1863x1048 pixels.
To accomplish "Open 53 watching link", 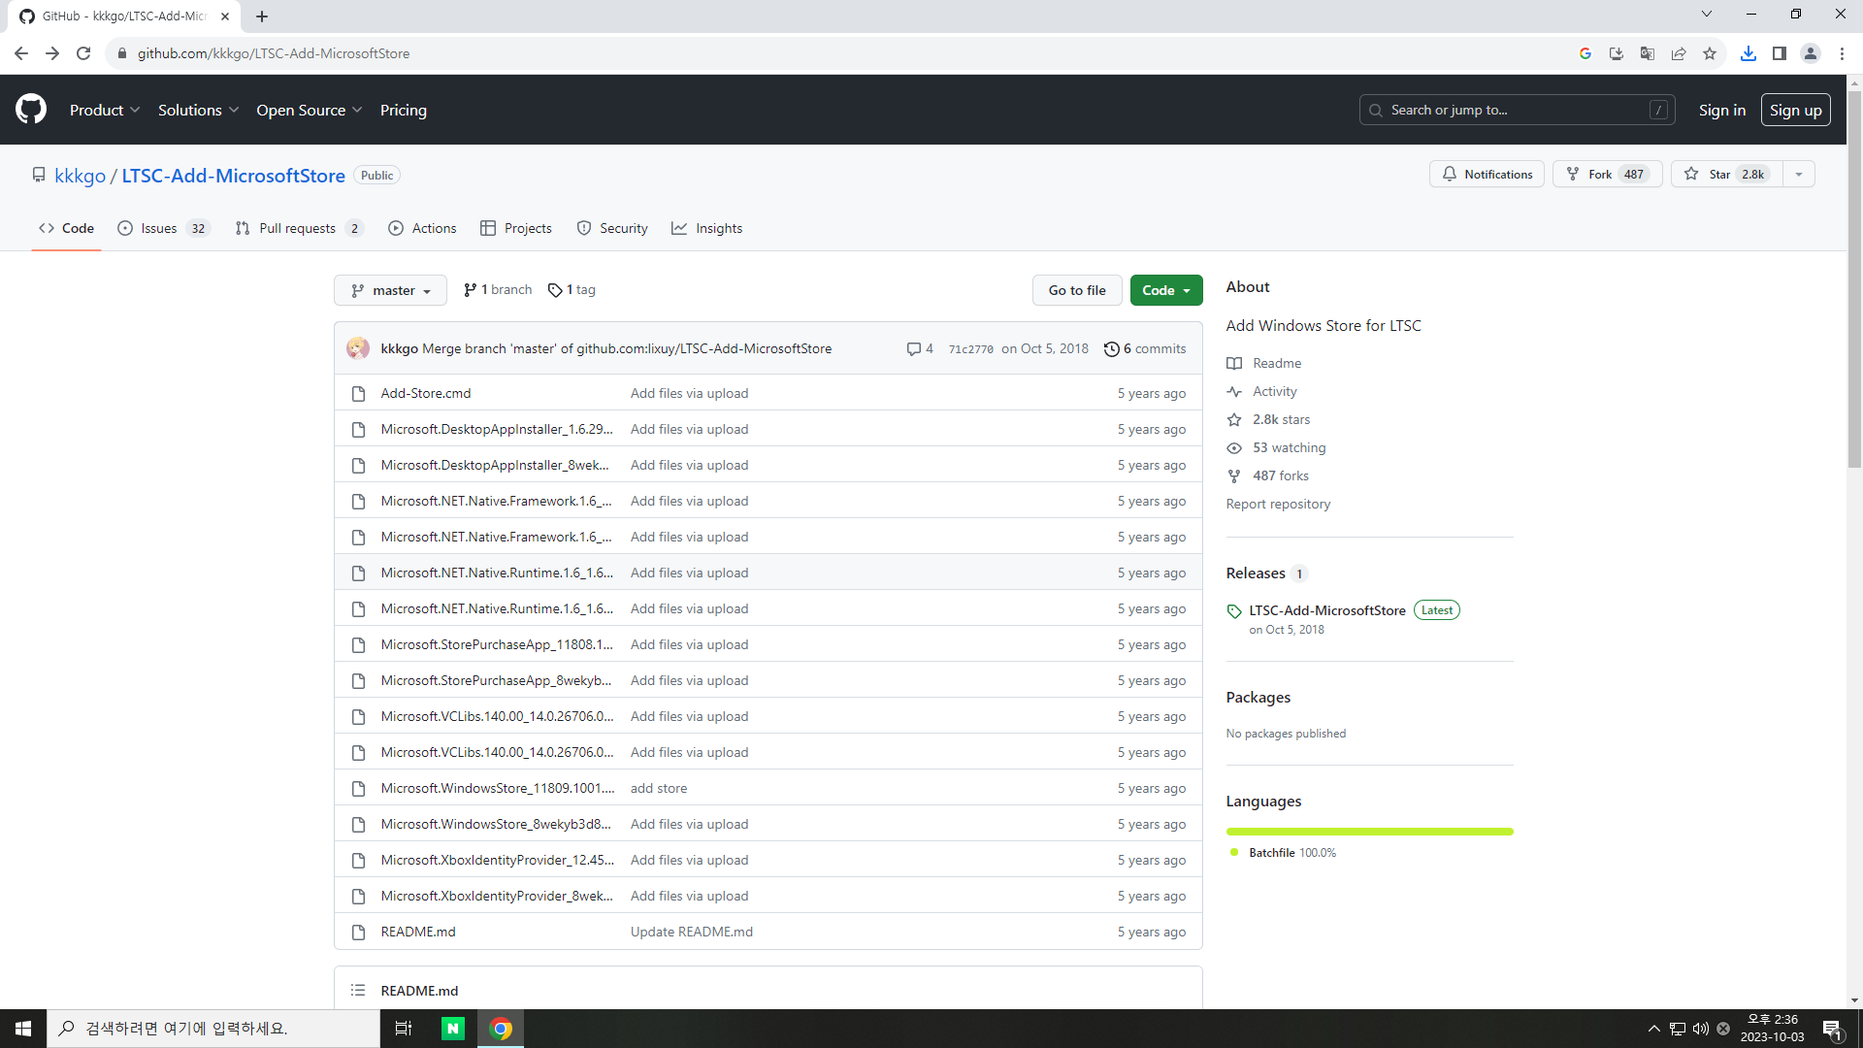I will (x=1289, y=447).
